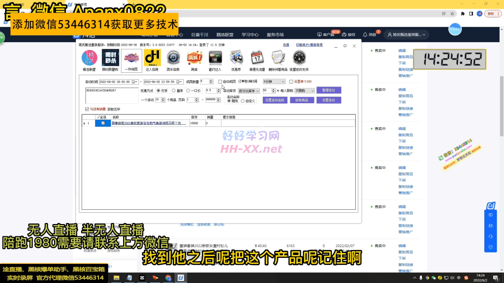This screenshot has height=283, width=504.
Task: Select the 一口价 radio option
Action: pos(188,91)
